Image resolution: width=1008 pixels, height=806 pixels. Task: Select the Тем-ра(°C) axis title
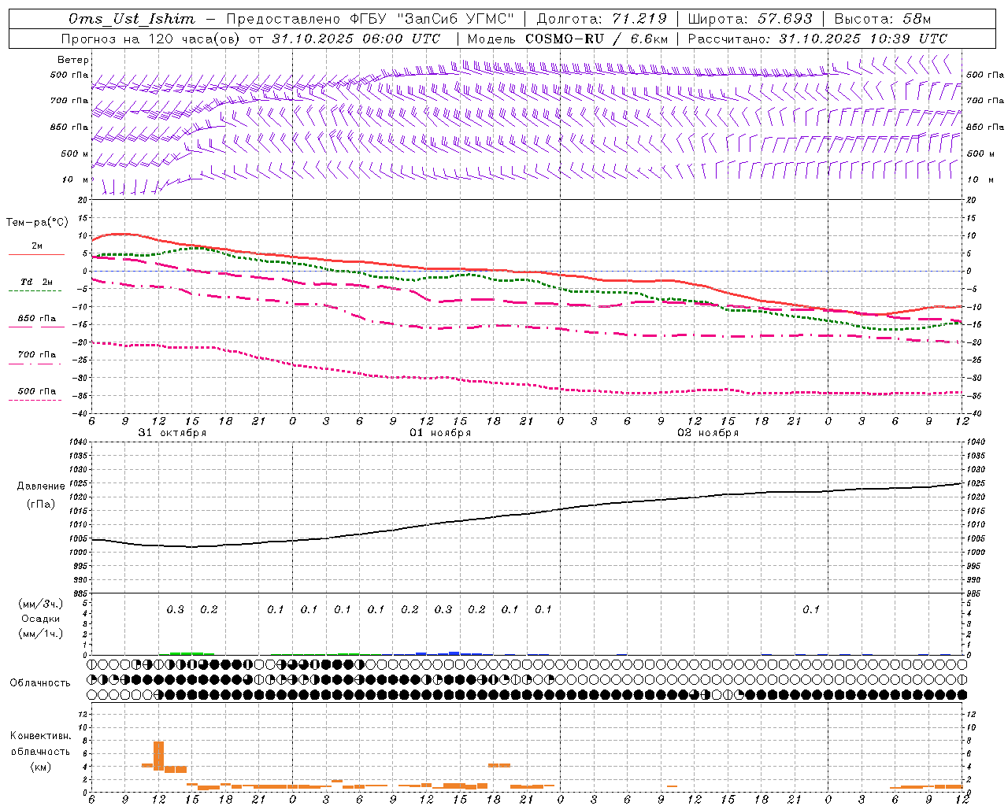click(37, 223)
